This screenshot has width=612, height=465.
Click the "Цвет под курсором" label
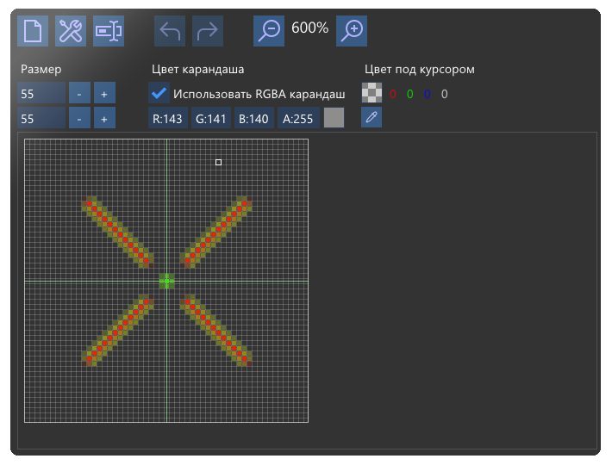(x=420, y=70)
